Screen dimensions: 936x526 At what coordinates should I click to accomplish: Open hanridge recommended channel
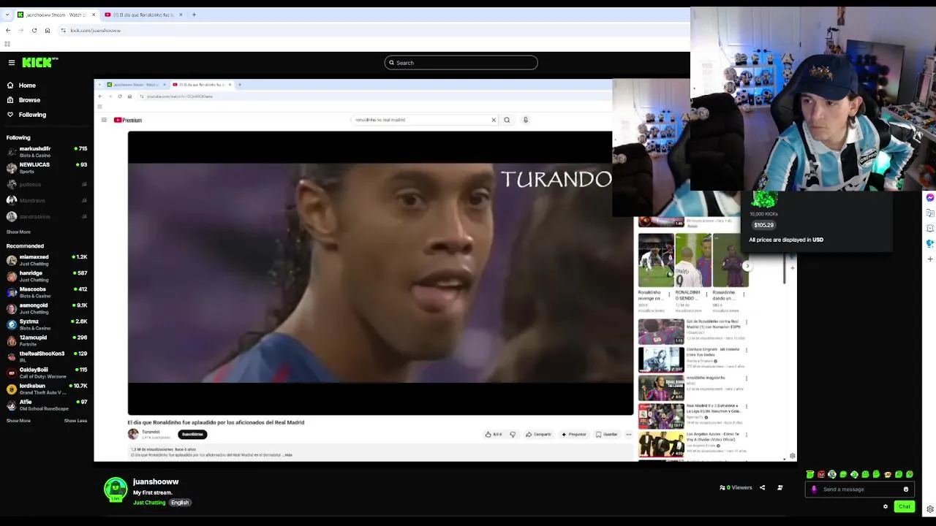pyautogui.click(x=47, y=276)
